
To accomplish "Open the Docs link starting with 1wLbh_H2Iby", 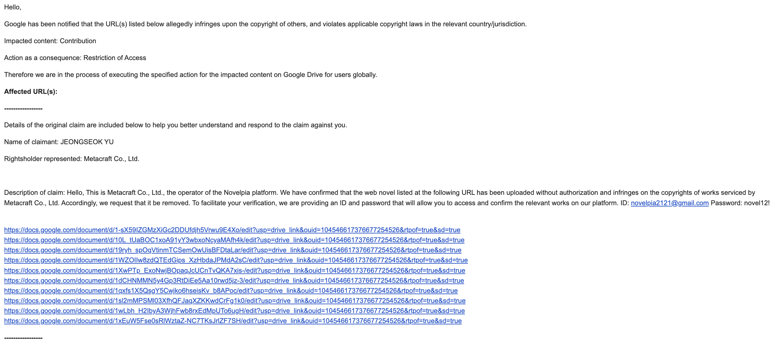I will tap(234, 311).
